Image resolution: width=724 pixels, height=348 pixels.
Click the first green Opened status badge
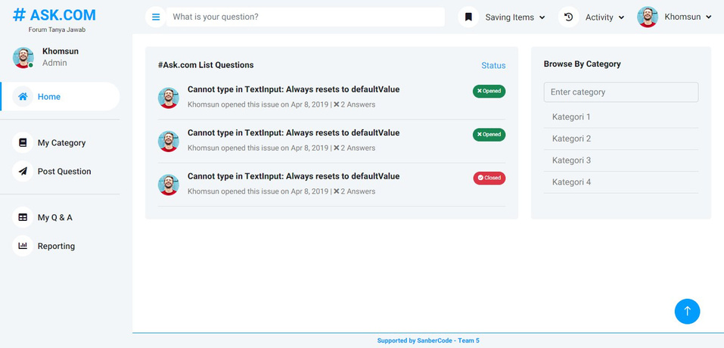click(x=489, y=91)
